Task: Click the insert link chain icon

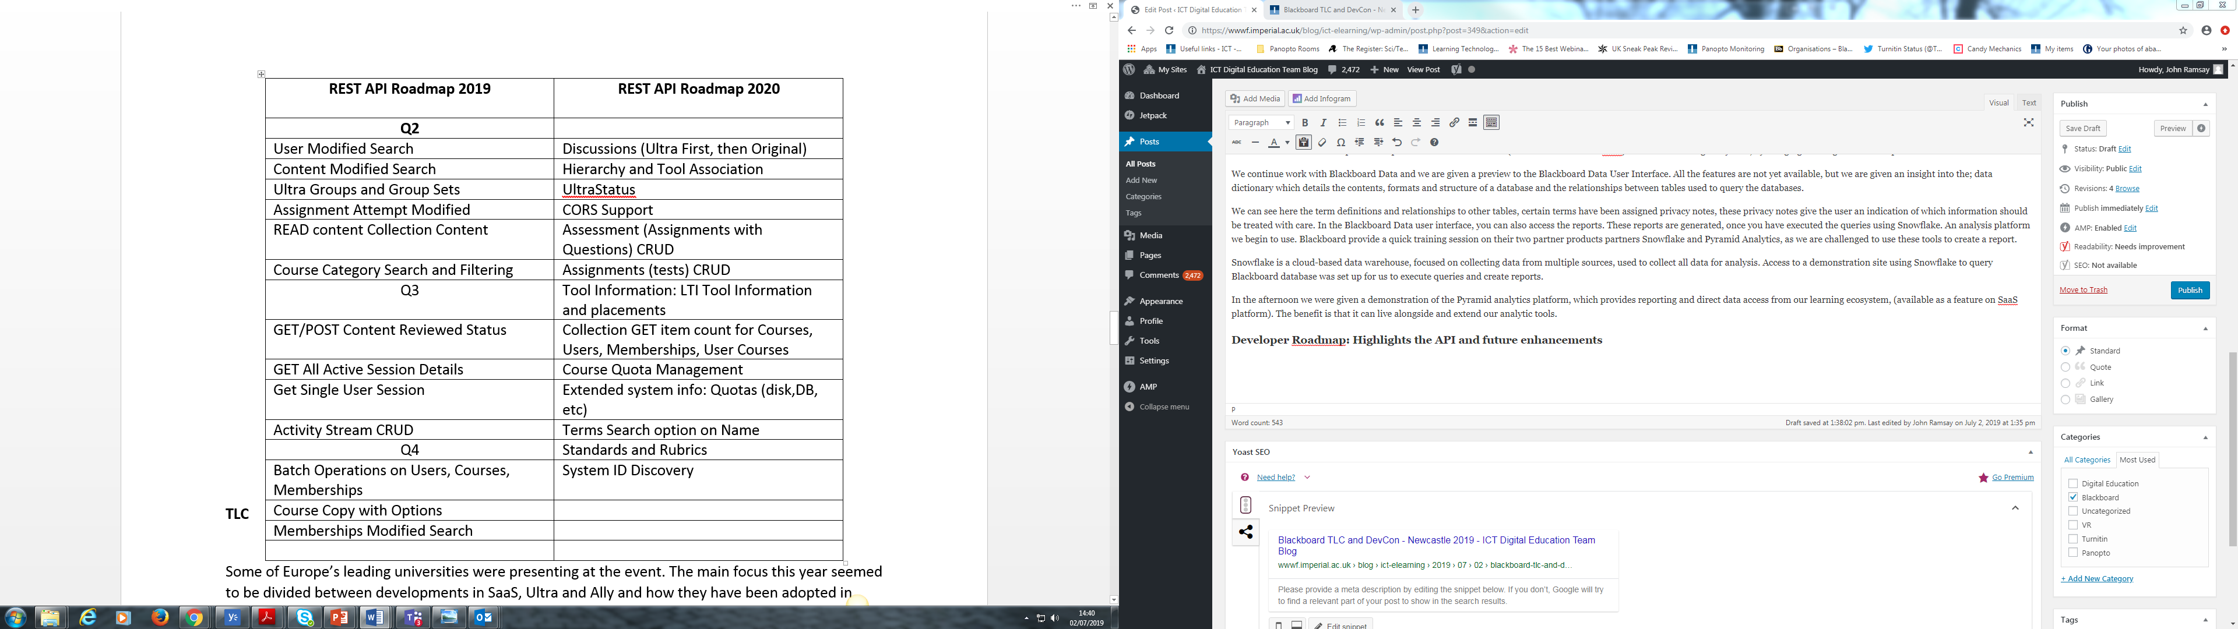Action: point(1454,122)
